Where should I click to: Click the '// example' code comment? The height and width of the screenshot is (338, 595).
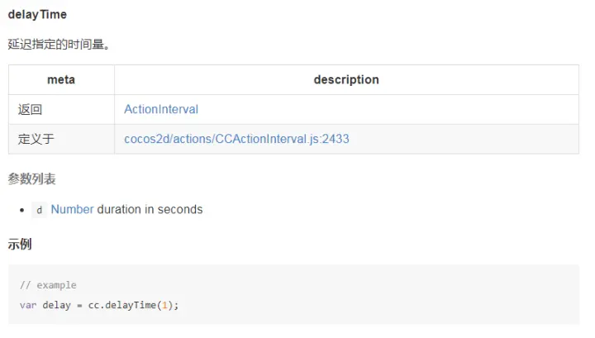(x=48, y=285)
